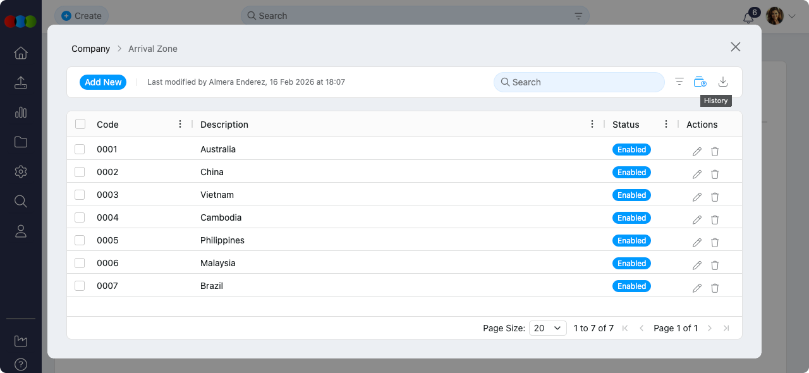This screenshot has width=809, height=373.
Task: Click the Arrival Zone search field
Action: tap(579, 82)
